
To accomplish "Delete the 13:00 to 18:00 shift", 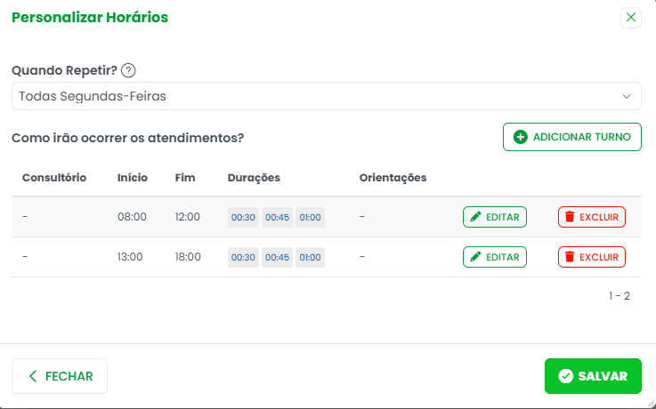I will (x=591, y=257).
